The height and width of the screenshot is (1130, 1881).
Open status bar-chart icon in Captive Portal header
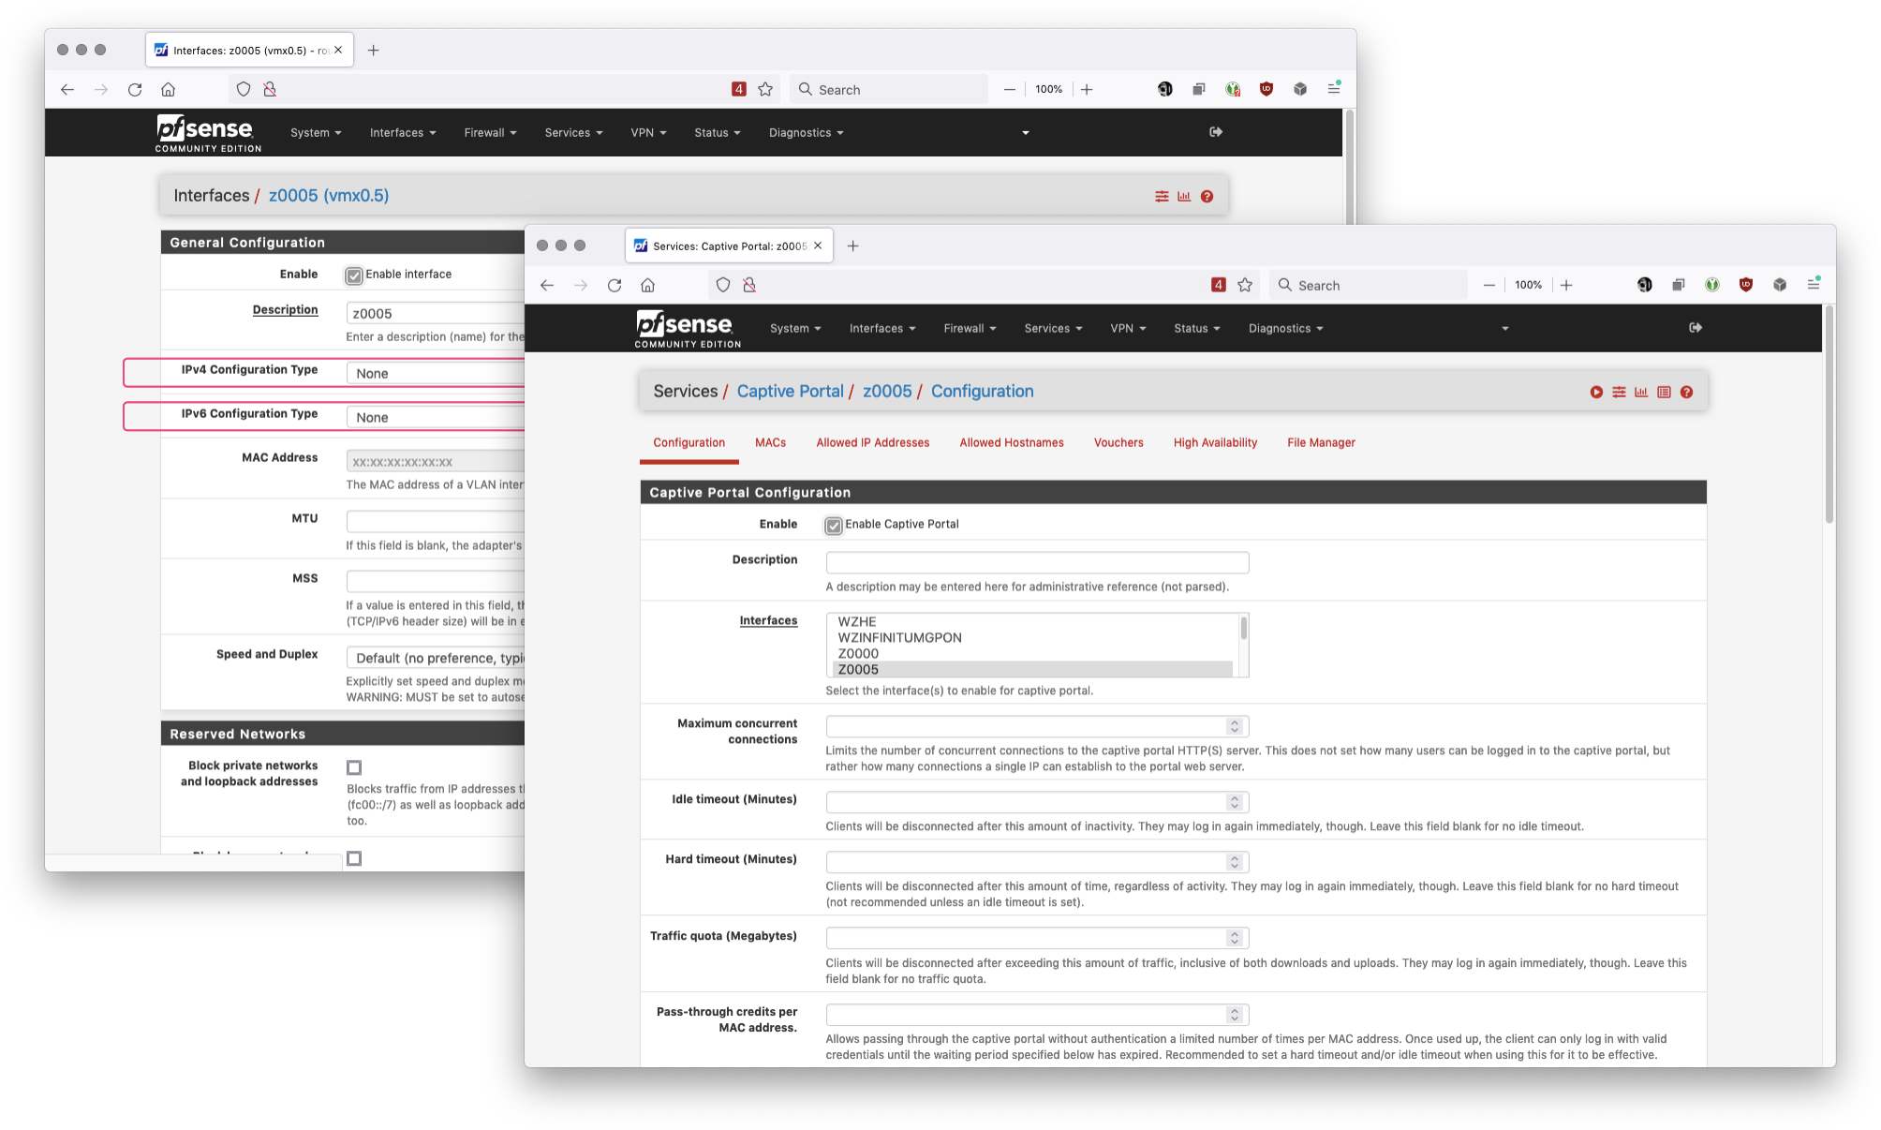click(1641, 393)
